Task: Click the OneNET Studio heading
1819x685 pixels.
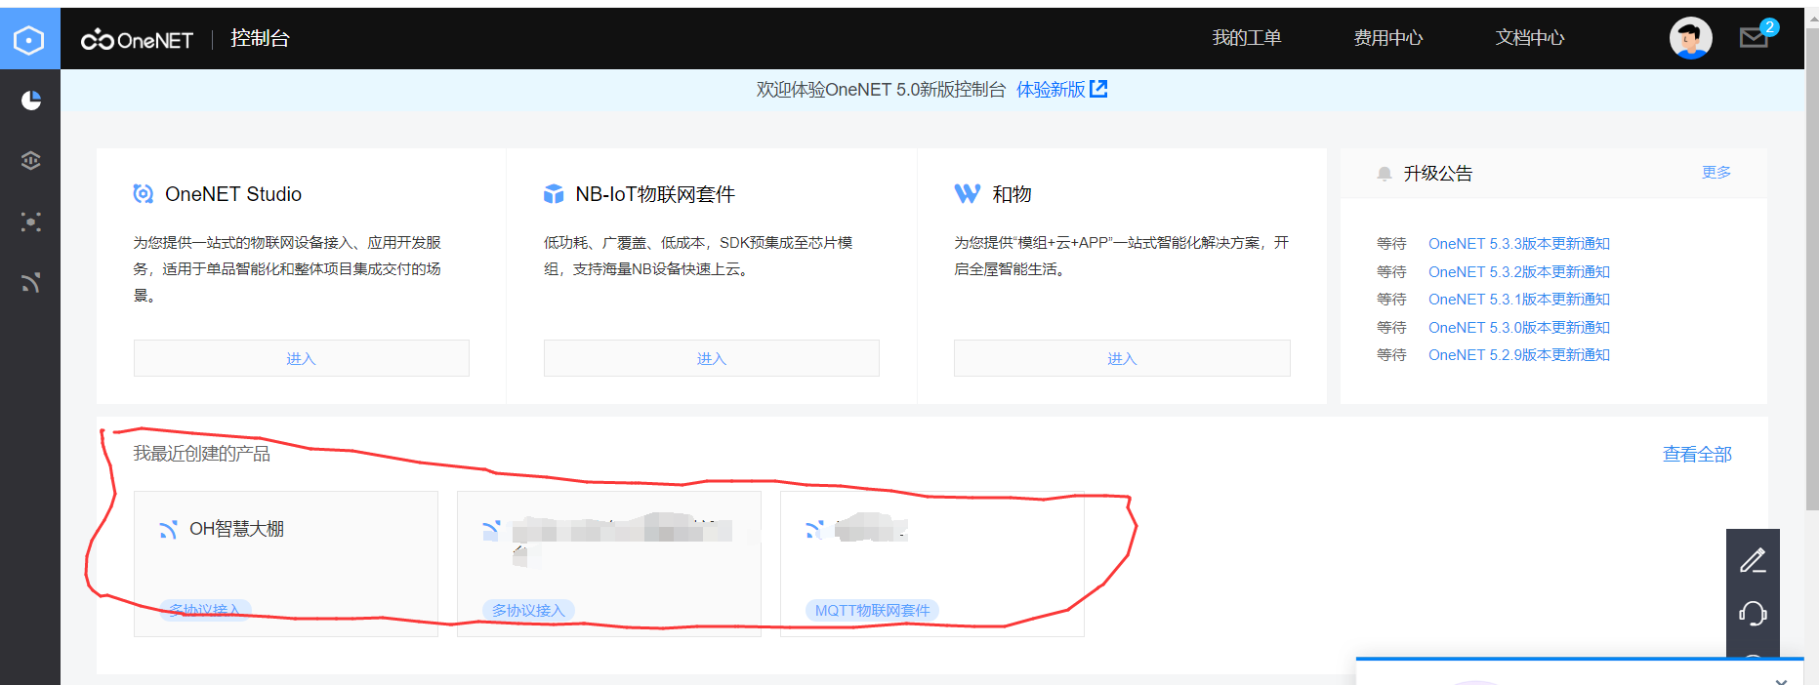Action: click(233, 194)
